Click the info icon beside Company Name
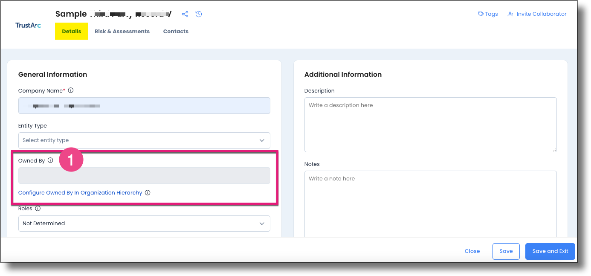 tap(71, 90)
